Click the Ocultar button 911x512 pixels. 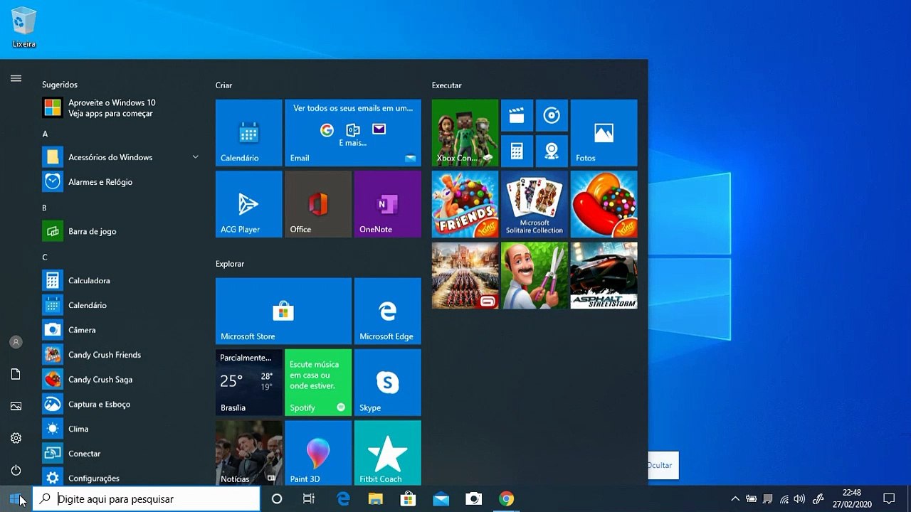pyautogui.click(x=662, y=465)
